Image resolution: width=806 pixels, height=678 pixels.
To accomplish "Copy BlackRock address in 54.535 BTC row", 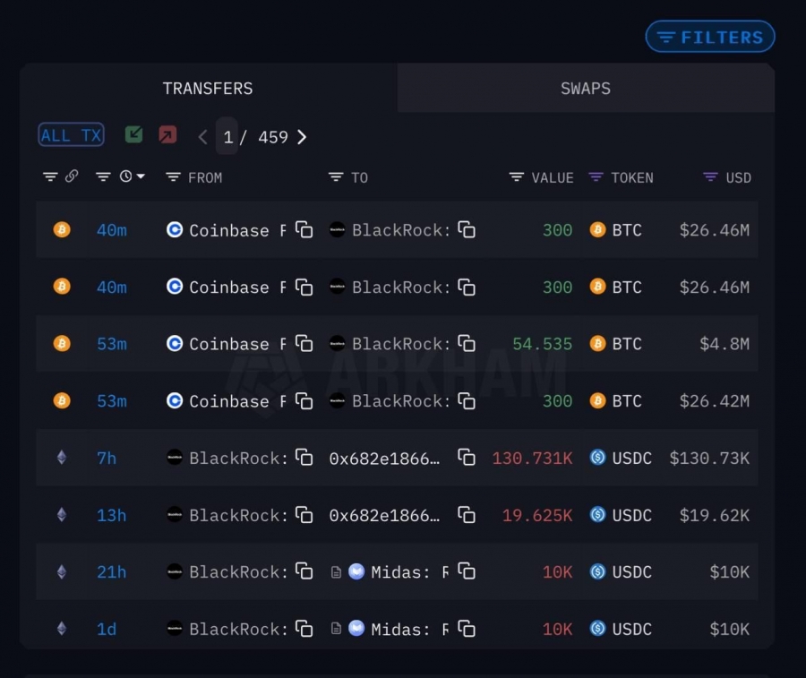I will coord(467,343).
